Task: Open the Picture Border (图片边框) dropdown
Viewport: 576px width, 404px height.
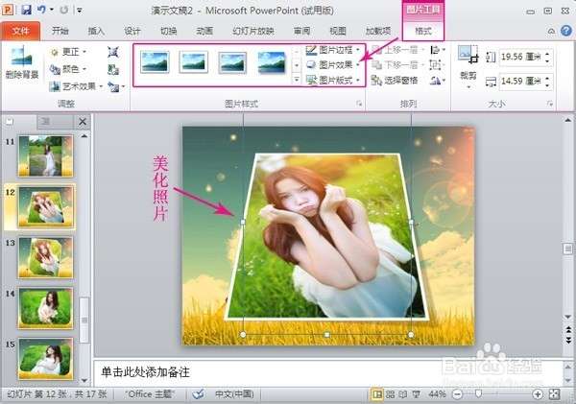Action: pos(334,49)
